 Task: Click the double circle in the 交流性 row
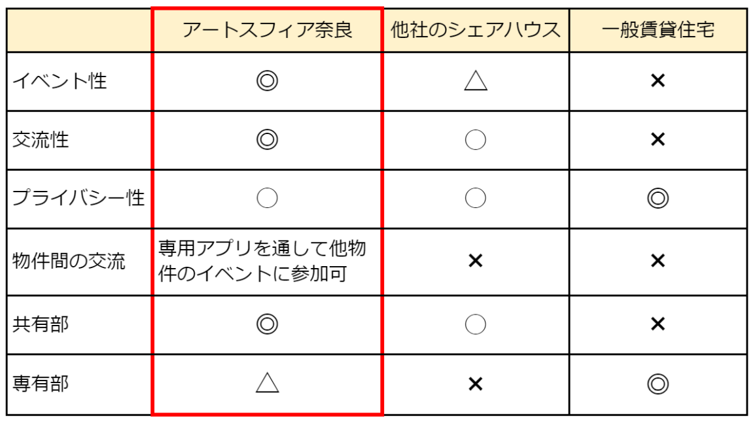pos(267,140)
